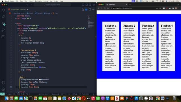Open the Bookmarks menu in menu bar
Screen dimensions: 181x102
(x=38, y=1)
